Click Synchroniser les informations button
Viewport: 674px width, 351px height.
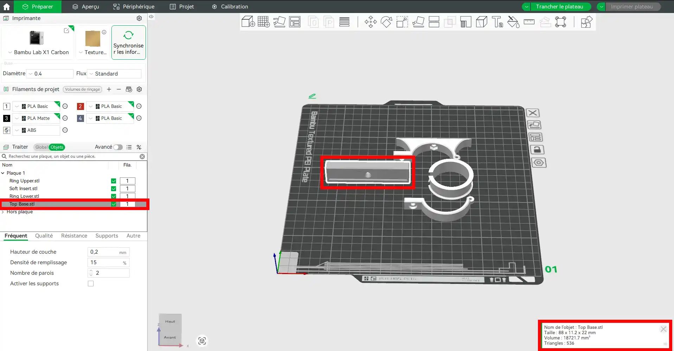pos(129,43)
